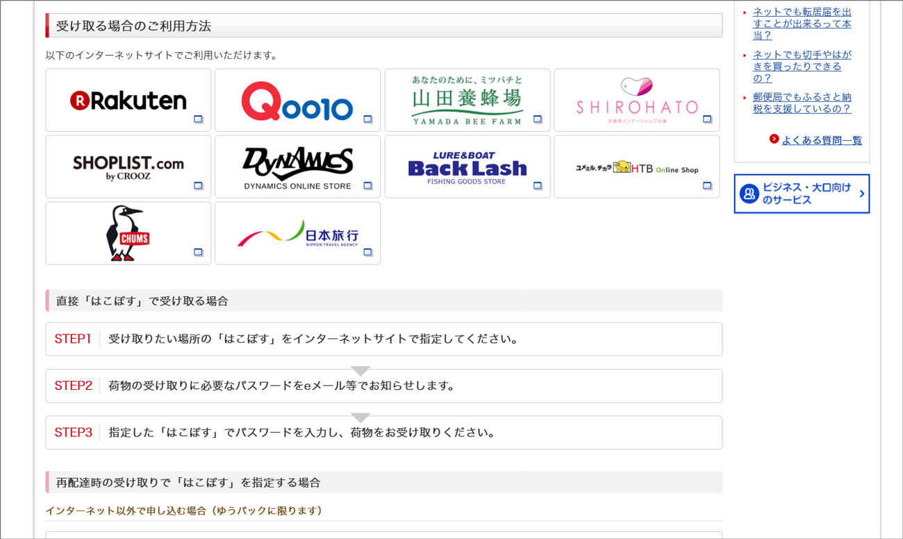The image size is (903, 539).
Task: Click the new-window icon on CHUMS card
Action: click(198, 253)
